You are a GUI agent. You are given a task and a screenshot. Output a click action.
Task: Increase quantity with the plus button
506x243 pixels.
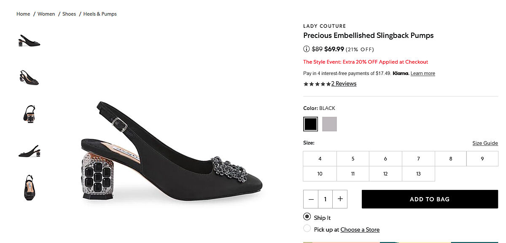(x=340, y=199)
